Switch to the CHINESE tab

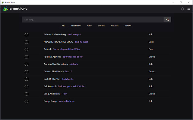coord(101,26)
